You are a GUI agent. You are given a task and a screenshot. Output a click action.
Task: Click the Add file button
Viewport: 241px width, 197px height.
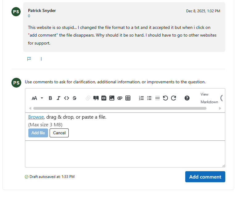pyautogui.click(x=38, y=133)
